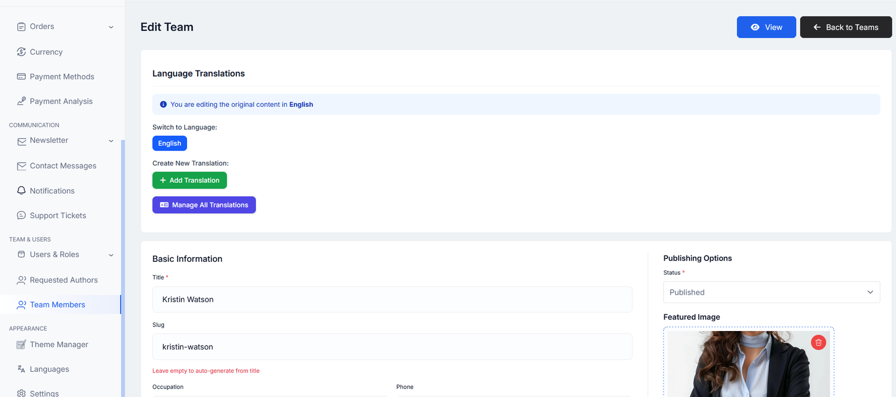Click bold 'English' in the editing notice
Screen dimensions: 896x397
[301, 105]
